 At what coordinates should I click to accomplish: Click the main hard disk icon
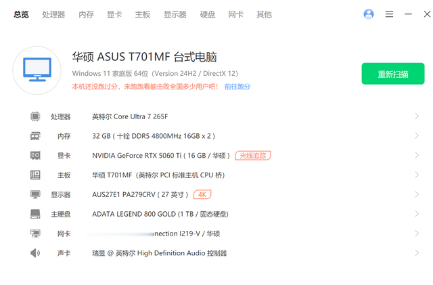[35, 214]
